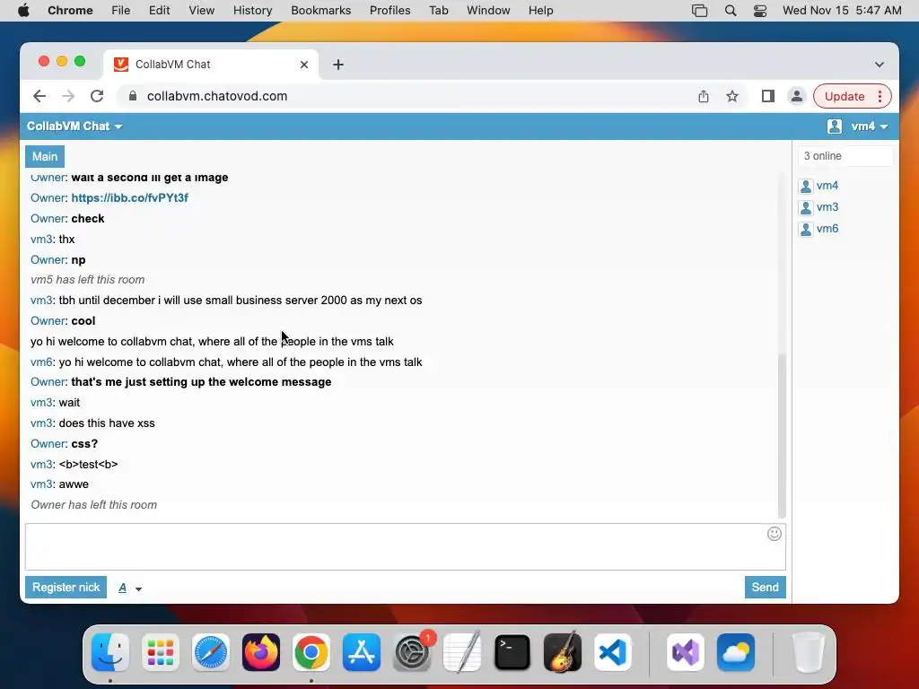Open the Chrome application menu
Screen dimensions: 919x689
coord(70,11)
